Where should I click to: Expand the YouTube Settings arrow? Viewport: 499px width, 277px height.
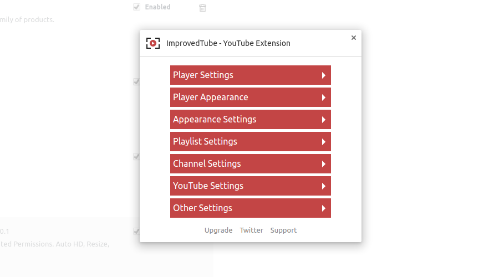click(323, 186)
